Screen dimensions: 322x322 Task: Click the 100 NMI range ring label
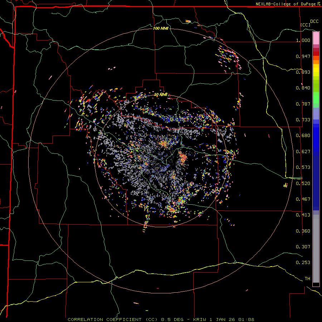click(161, 28)
